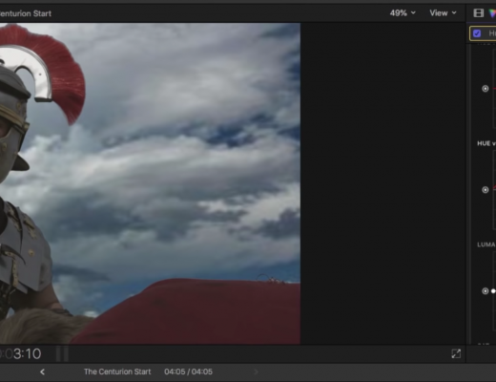496x382 pixels.
Task: Click the HUE vs curve eyedropper
Action: pos(486,190)
